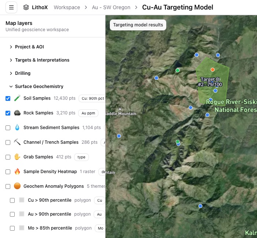Viewport: 257px width, 238px height.
Task: Check the Cu > 90th percentile polygon
Action: [x=12, y=200]
